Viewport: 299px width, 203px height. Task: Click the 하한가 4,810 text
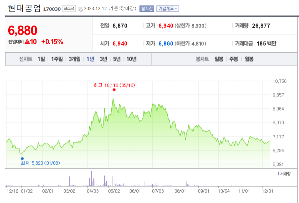[x=190, y=43]
